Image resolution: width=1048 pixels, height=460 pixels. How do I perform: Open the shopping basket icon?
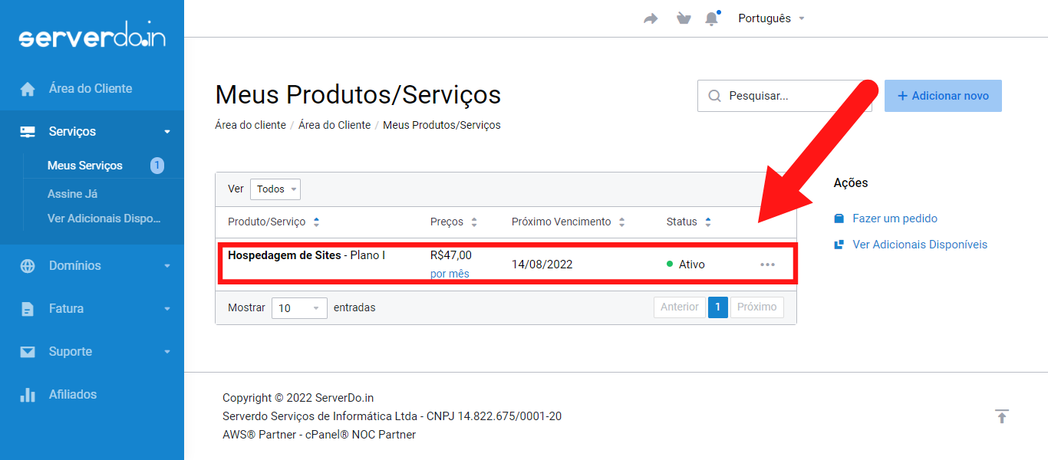click(x=683, y=18)
